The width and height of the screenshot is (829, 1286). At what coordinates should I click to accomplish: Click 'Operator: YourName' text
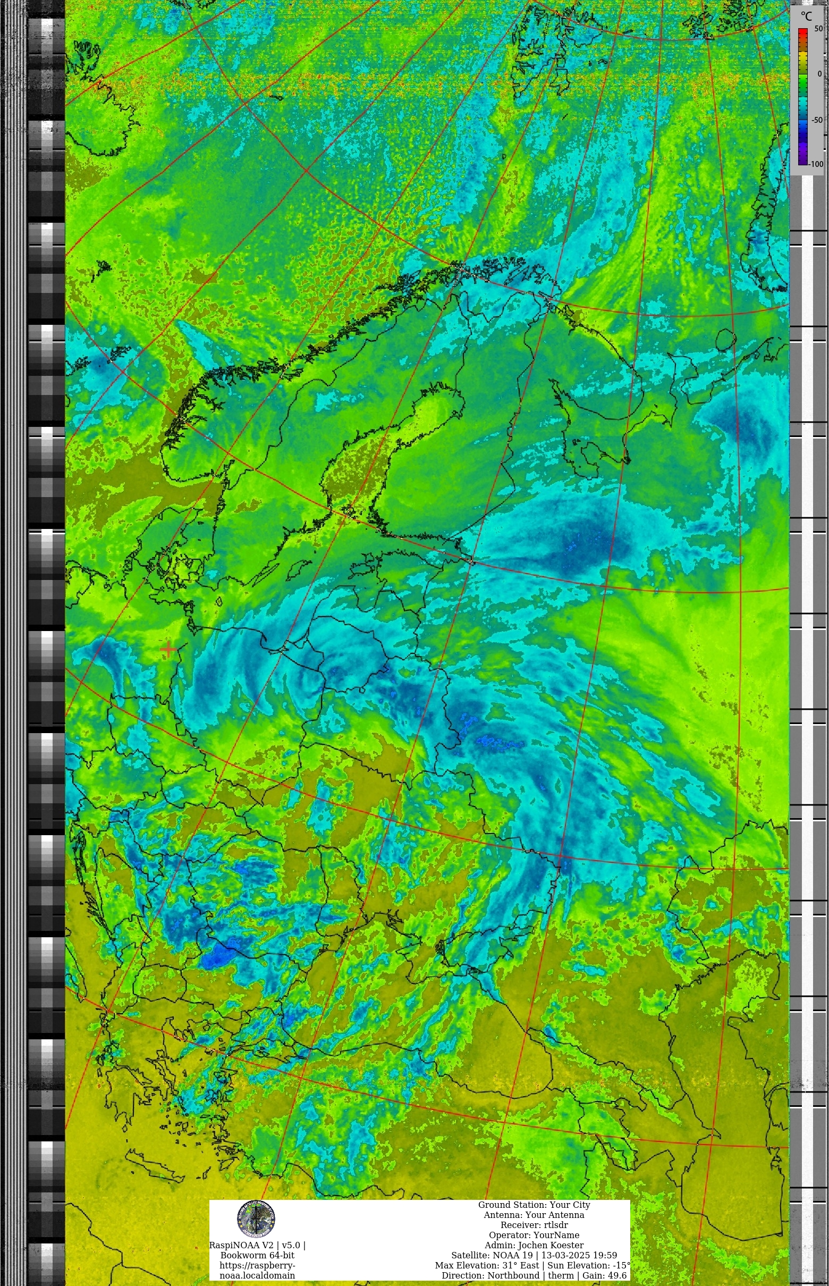click(x=534, y=1235)
